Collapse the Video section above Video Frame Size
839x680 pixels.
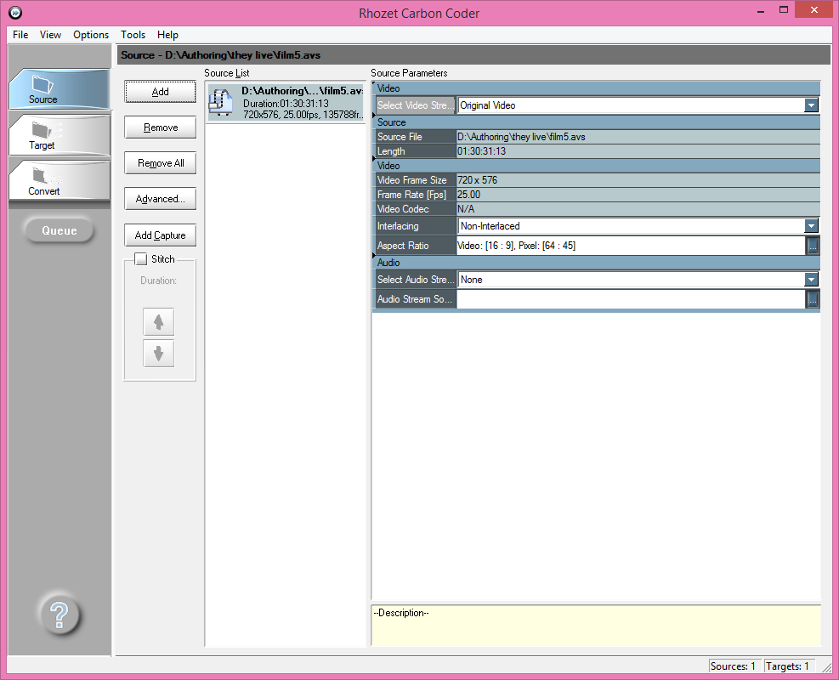click(596, 166)
